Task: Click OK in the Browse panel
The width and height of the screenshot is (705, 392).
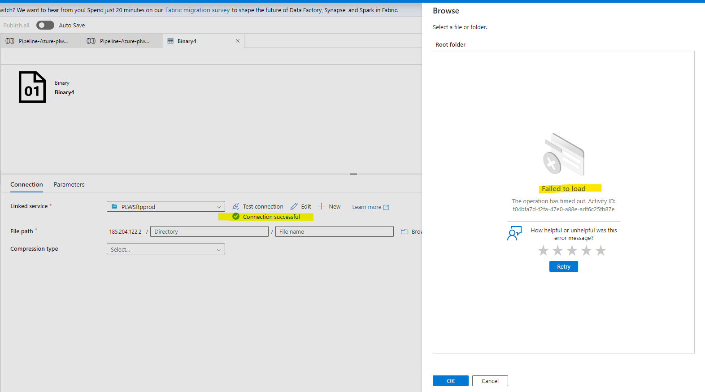Action: pyautogui.click(x=451, y=381)
